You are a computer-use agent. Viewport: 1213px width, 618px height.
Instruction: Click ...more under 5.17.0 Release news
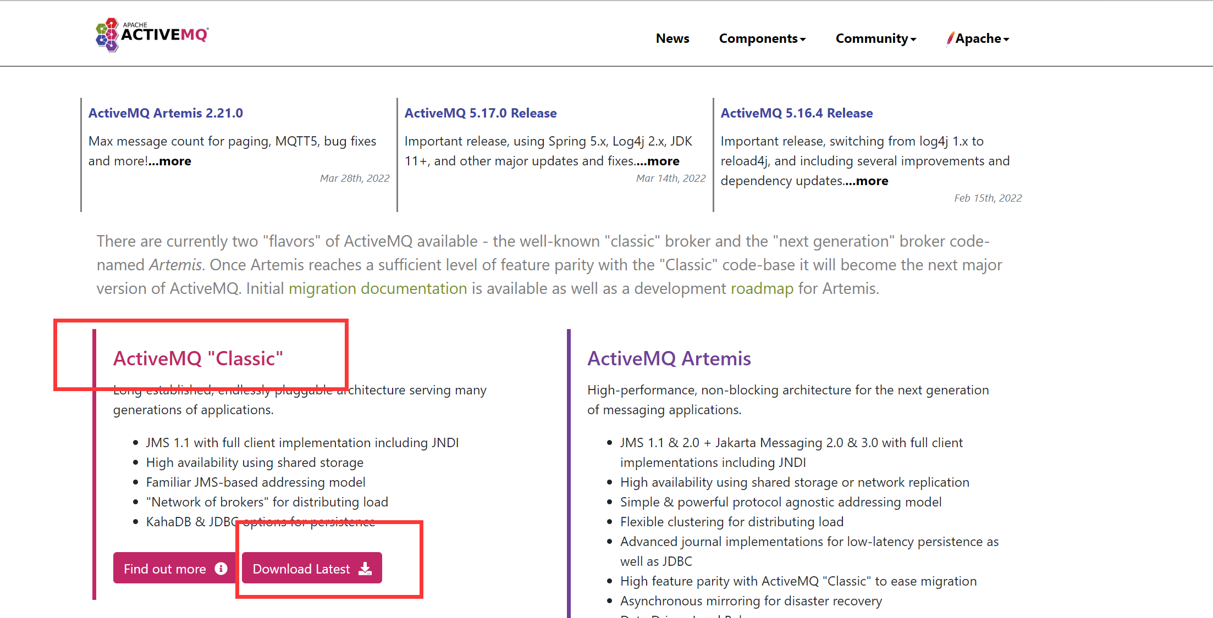[x=658, y=162]
